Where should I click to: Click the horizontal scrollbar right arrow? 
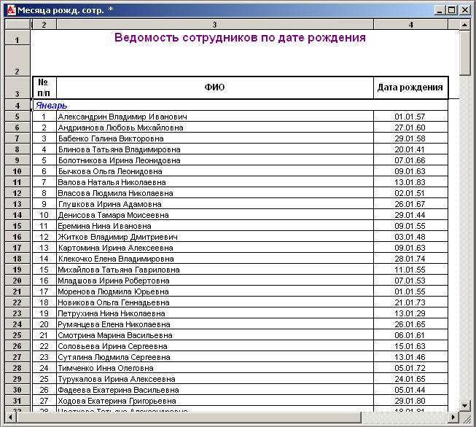453,417
